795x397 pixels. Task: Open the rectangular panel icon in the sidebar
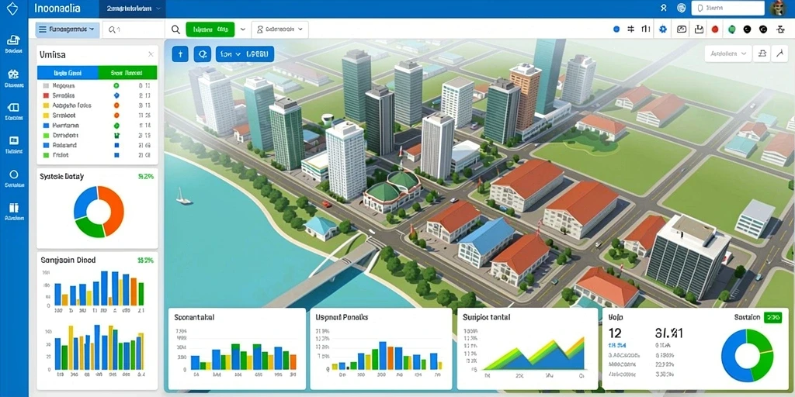14,107
